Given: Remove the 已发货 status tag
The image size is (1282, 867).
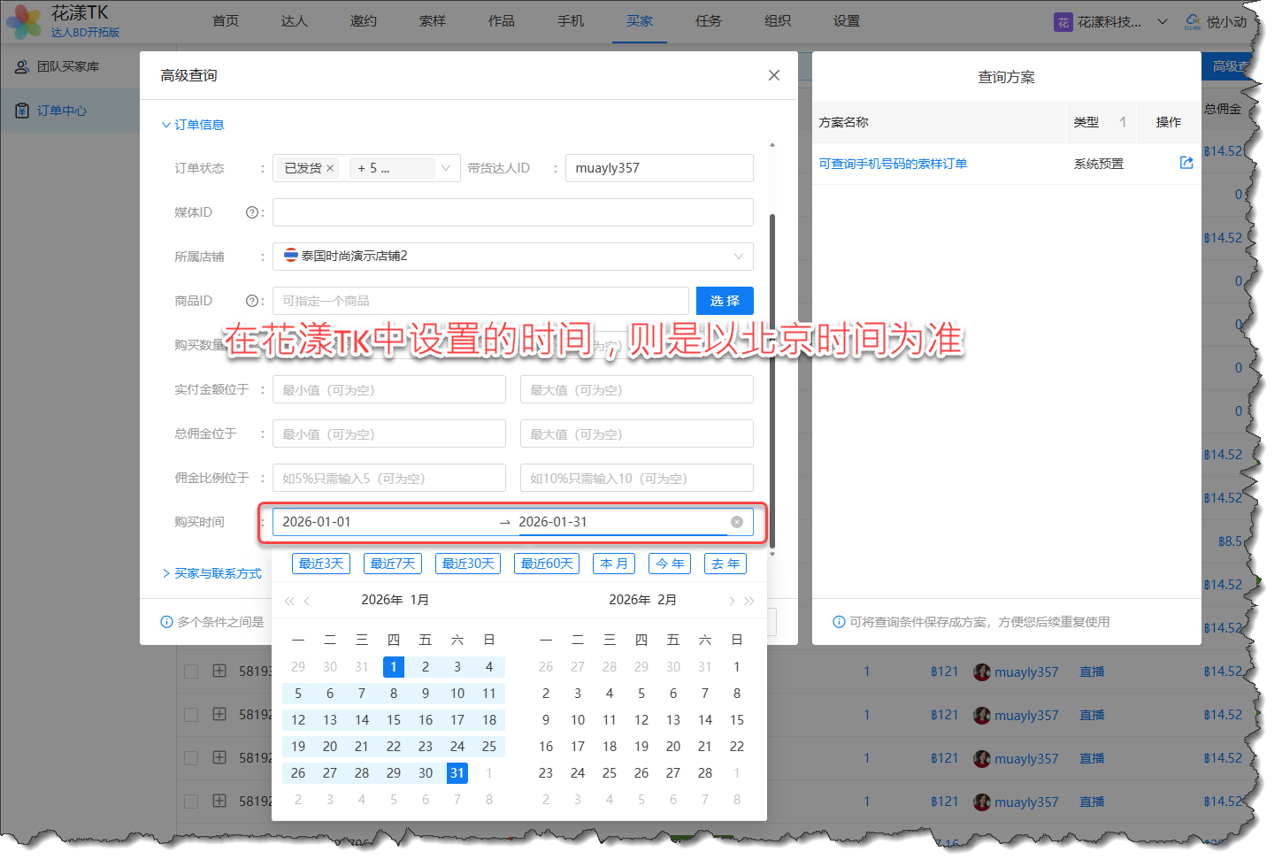Looking at the screenshot, I should tap(330, 168).
